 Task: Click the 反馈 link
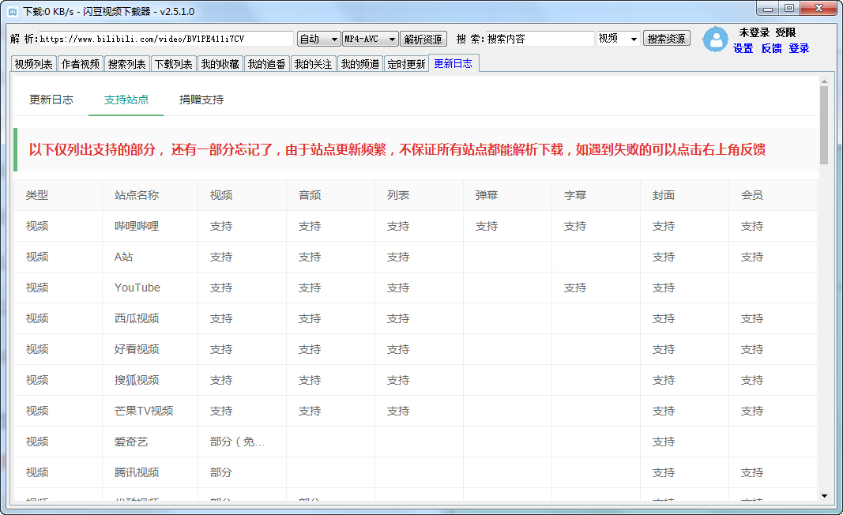pyautogui.click(x=771, y=48)
